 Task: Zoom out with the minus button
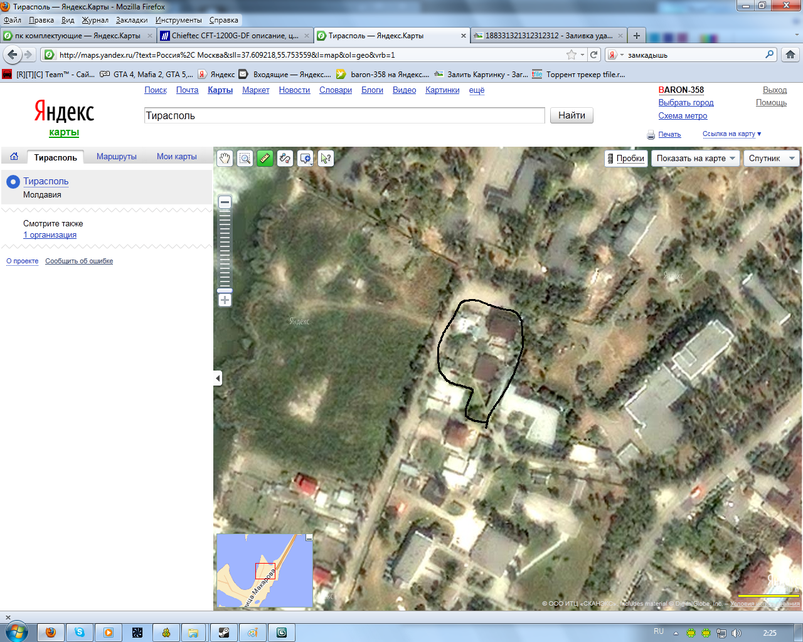coord(225,202)
